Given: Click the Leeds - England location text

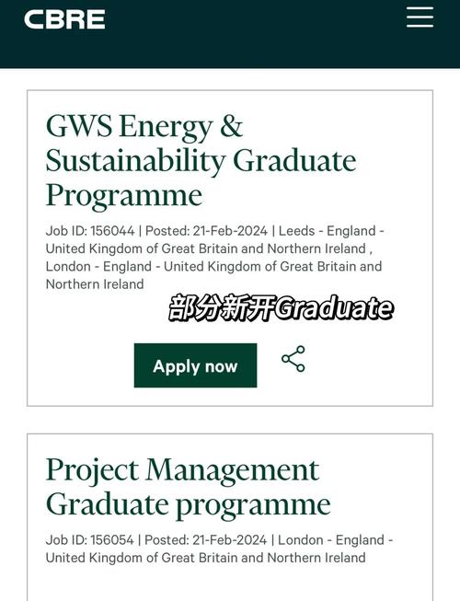Looking at the screenshot, I should [328, 231].
